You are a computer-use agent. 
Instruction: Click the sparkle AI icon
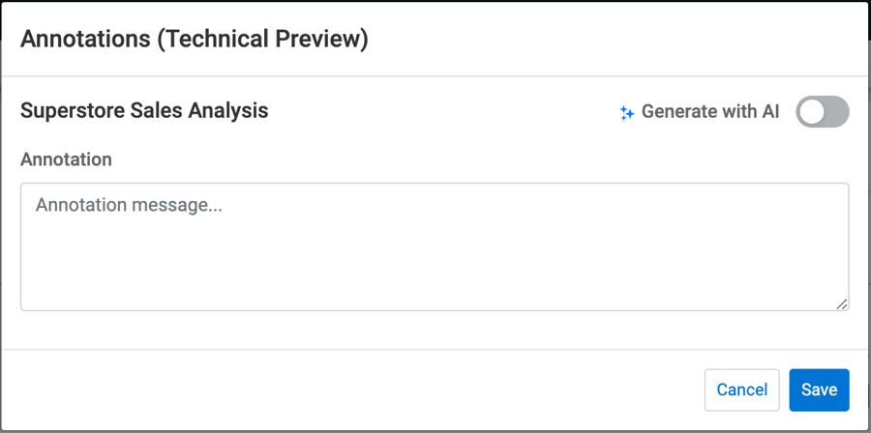click(627, 112)
